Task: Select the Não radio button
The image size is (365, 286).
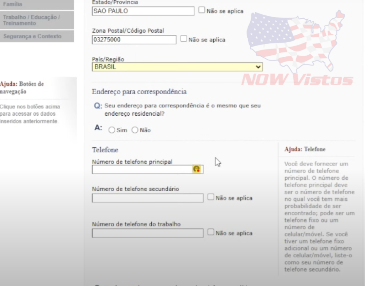Action: [x=135, y=130]
